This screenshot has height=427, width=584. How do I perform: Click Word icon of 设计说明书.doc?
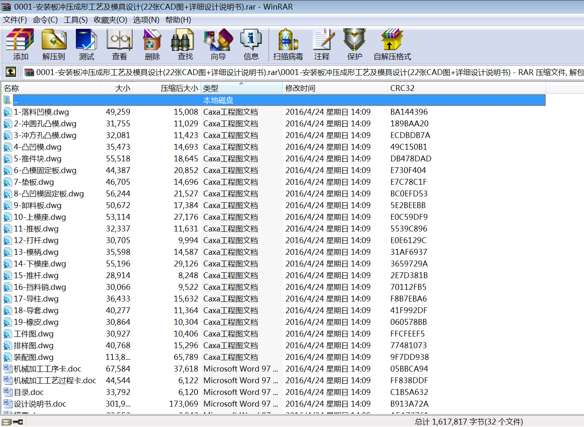point(7,404)
